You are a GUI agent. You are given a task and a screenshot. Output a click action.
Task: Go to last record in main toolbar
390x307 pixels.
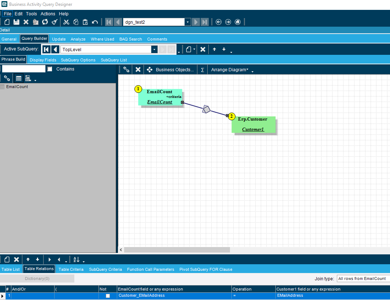pos(204,22)
